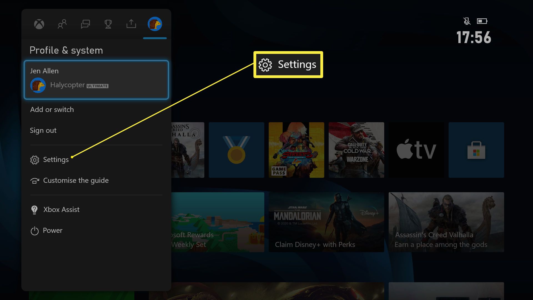Viewport: 533px width, 300px height.
Task: Click Jen Allen profile dropdown
Action: coord(96,80)
